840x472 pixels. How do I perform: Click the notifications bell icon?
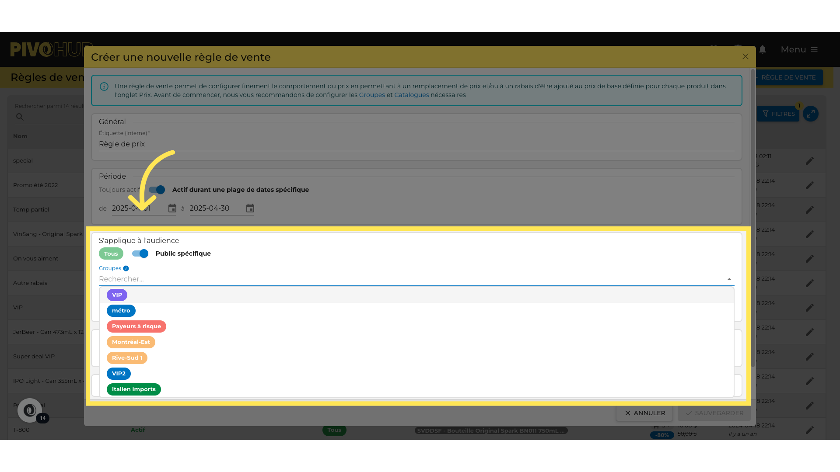tap(763, 49)
